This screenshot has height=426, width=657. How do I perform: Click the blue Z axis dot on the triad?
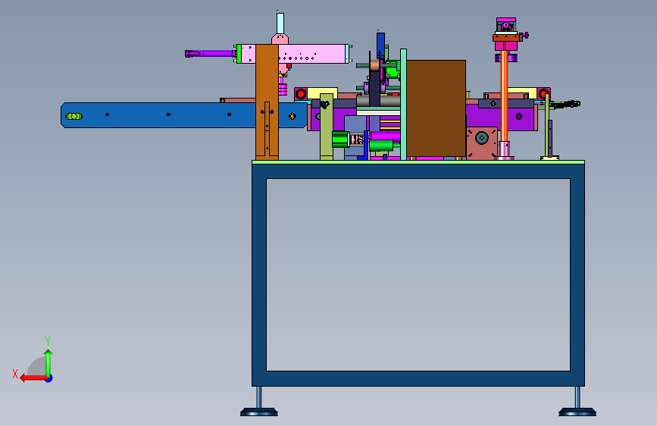pos(49,378)
